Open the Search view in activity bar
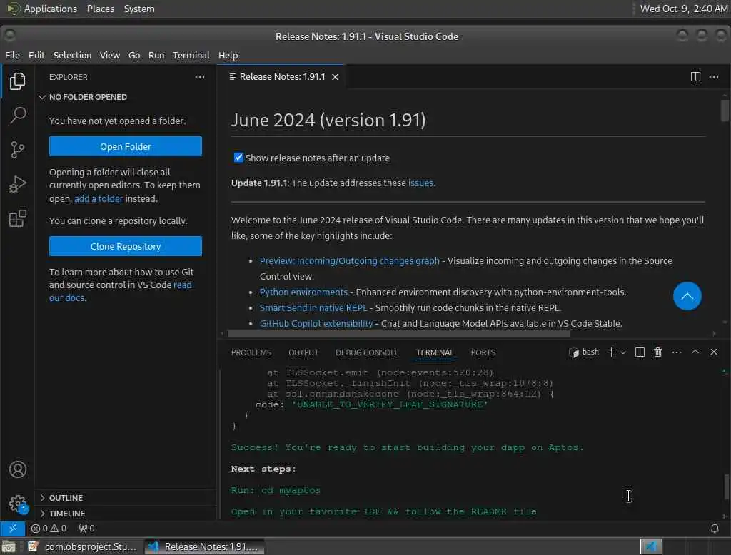The image size is (731, 555). point(17,115)
